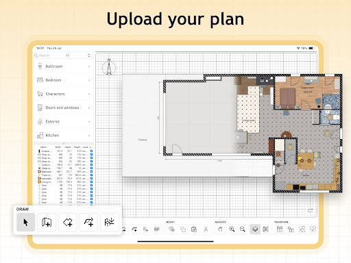Select the draw path tool in Draw popup

click(88, 222)
